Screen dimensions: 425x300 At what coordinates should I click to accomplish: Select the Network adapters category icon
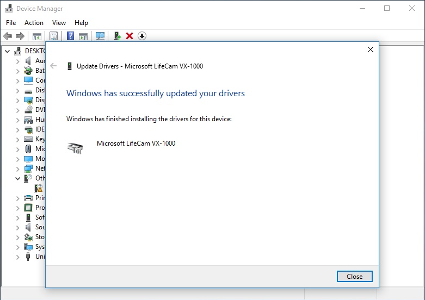28,168
